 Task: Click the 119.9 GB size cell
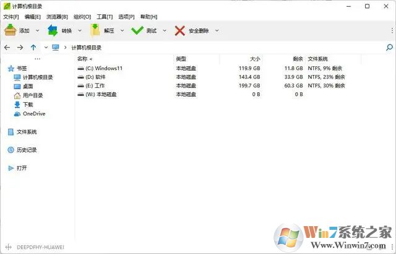pyautogui.click(x=249, y=68)
